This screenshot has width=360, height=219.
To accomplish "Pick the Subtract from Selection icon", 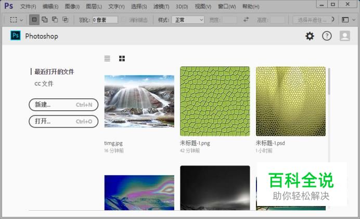I will pos(55,20).
